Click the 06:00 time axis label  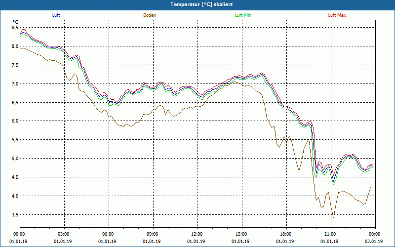pos(108,234)
